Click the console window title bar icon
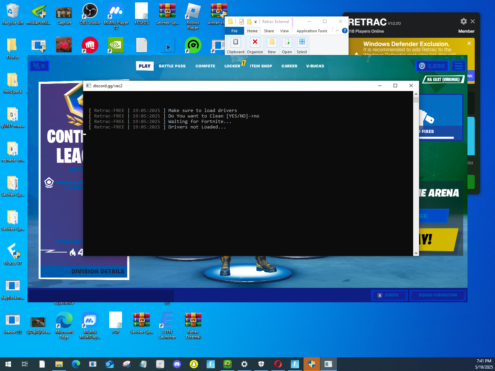The width and height of the screenshot is (495, 371). click(88, 86)
